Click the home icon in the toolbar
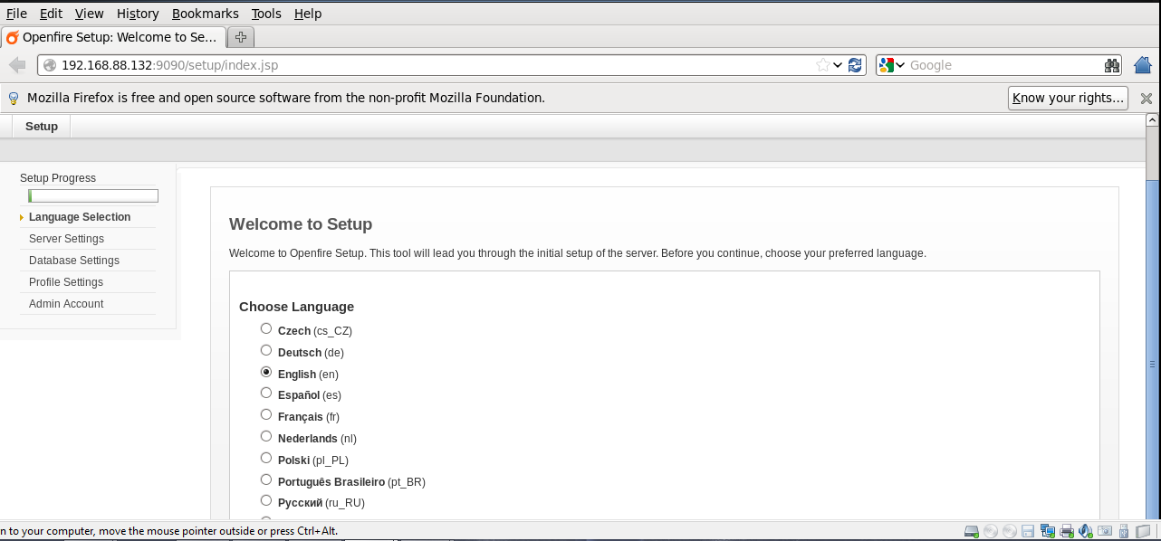This screenshot has width=1161, height=541. [1143, 65]
